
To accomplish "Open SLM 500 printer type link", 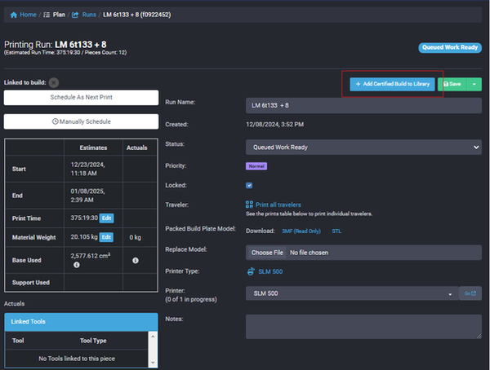I will click(x=270, y=271).
